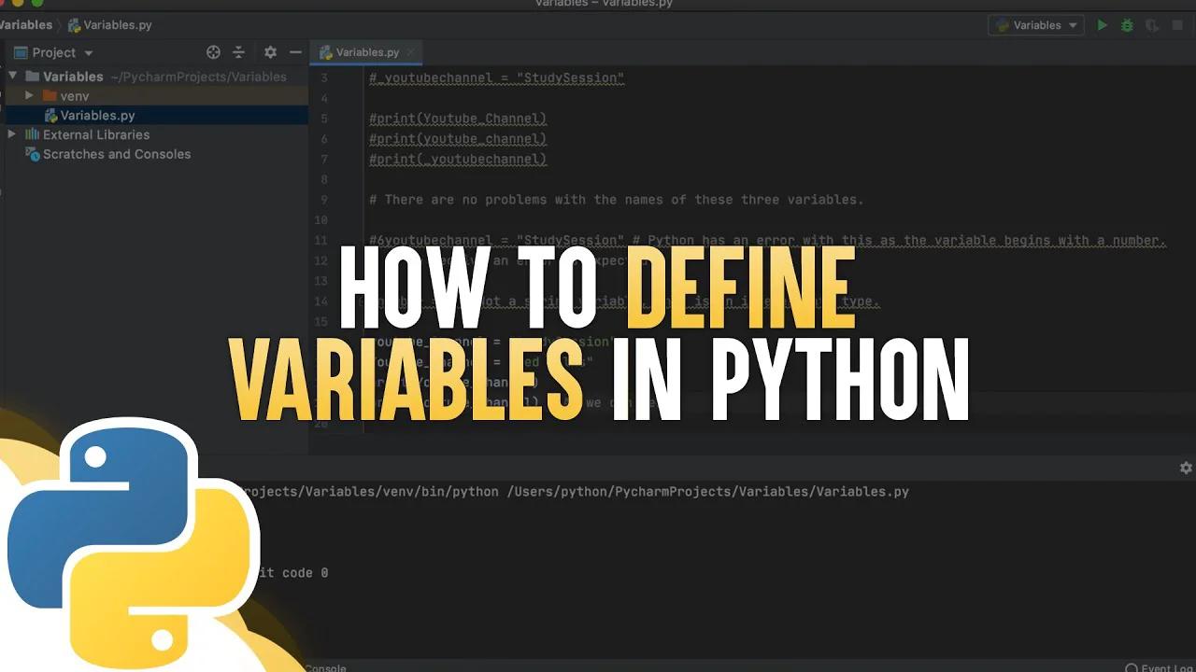The width and height of the screenshot is (1196, 672).
Task: Hide the Project panel with minus icon
Action: point(295,53)
